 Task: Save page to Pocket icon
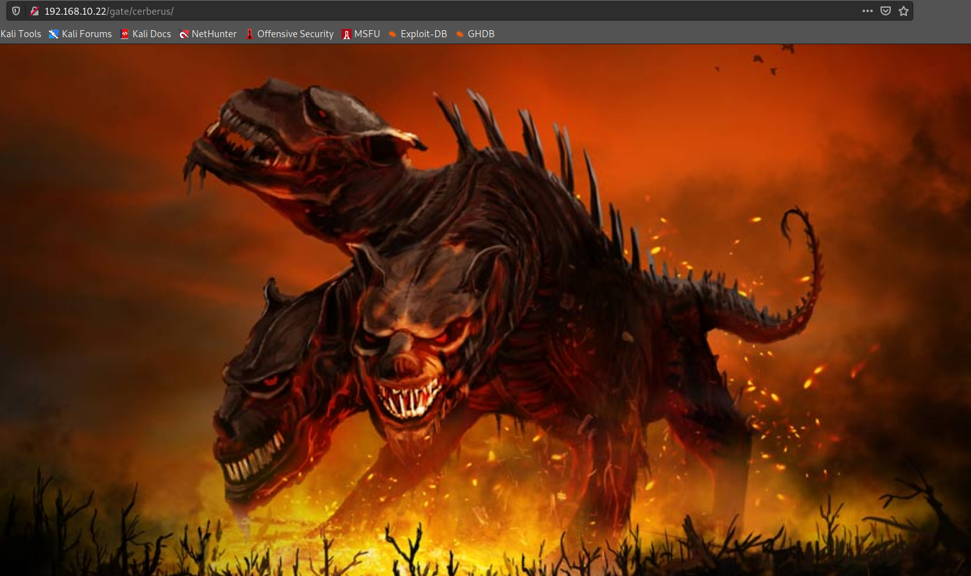click(886, 11)
